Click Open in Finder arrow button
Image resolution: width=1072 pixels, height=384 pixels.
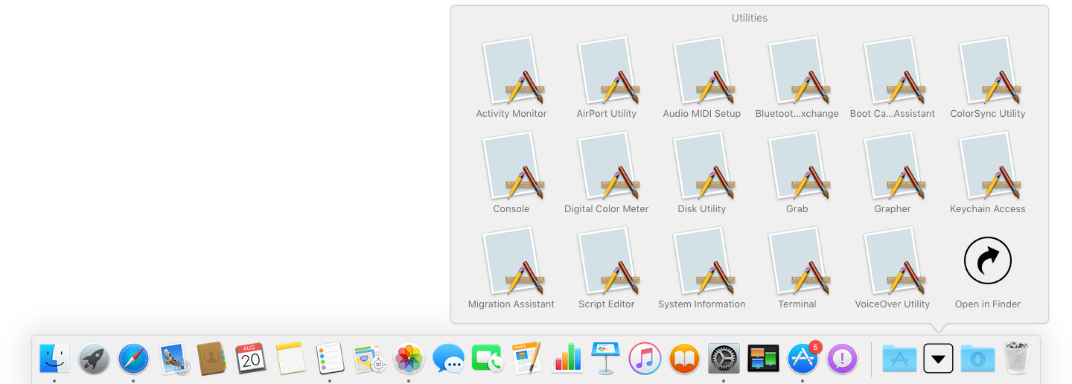988,260
